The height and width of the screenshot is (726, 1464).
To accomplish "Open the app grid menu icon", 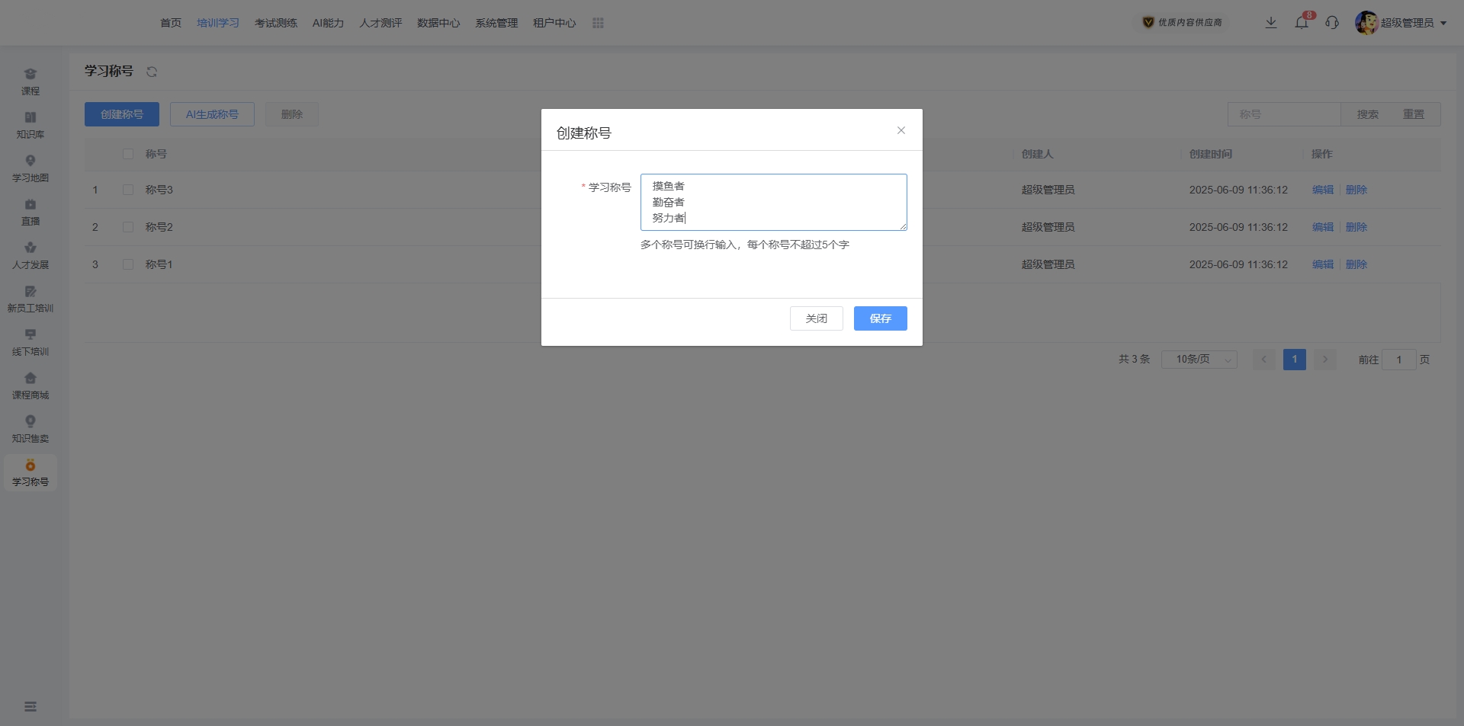I will (x=598, y=23).
